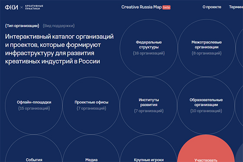This screenshot has width=243, height=162.
Task: Open the Термины menu item
Action: click(236, 7)
